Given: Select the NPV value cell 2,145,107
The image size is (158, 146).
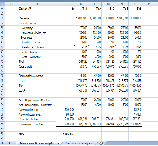Looking at the screenshot, I should (x=65, y=134).
